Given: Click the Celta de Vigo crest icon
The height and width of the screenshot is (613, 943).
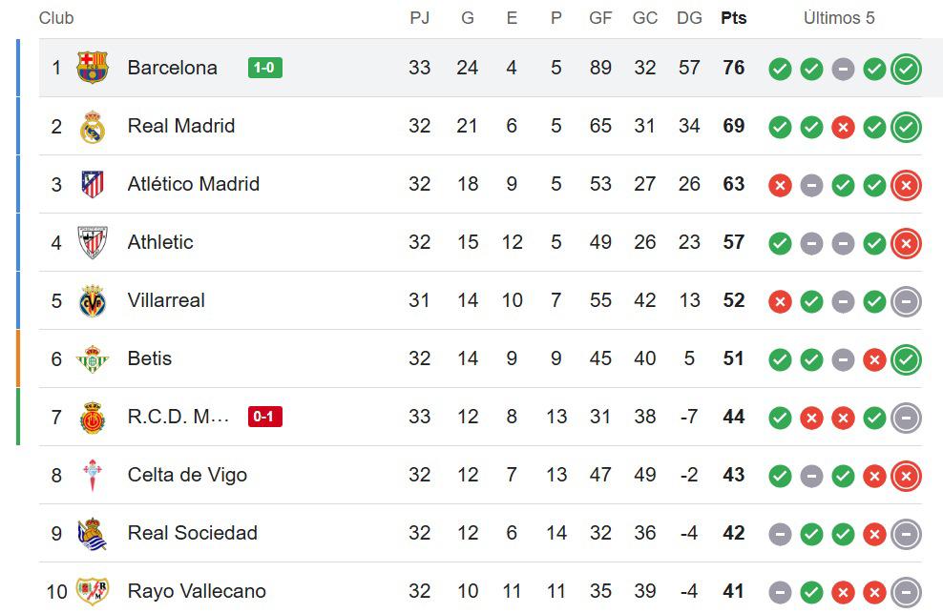Looking at the screenshot, I should click(x=94, y=475).
